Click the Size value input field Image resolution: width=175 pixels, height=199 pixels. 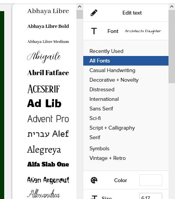[151, 196]
